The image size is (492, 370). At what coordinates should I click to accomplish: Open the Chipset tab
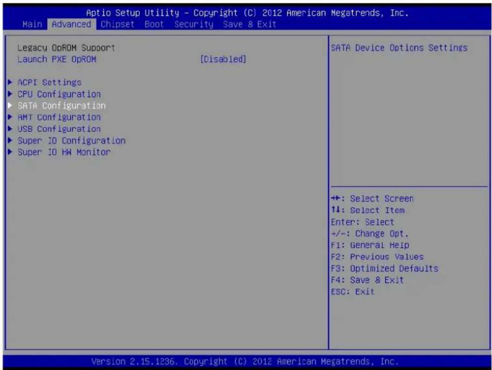click(x=117, y=24)
